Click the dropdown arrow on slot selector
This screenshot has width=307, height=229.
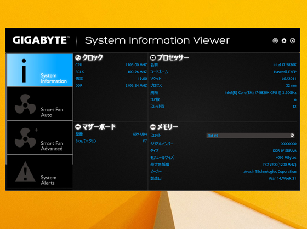292,135
